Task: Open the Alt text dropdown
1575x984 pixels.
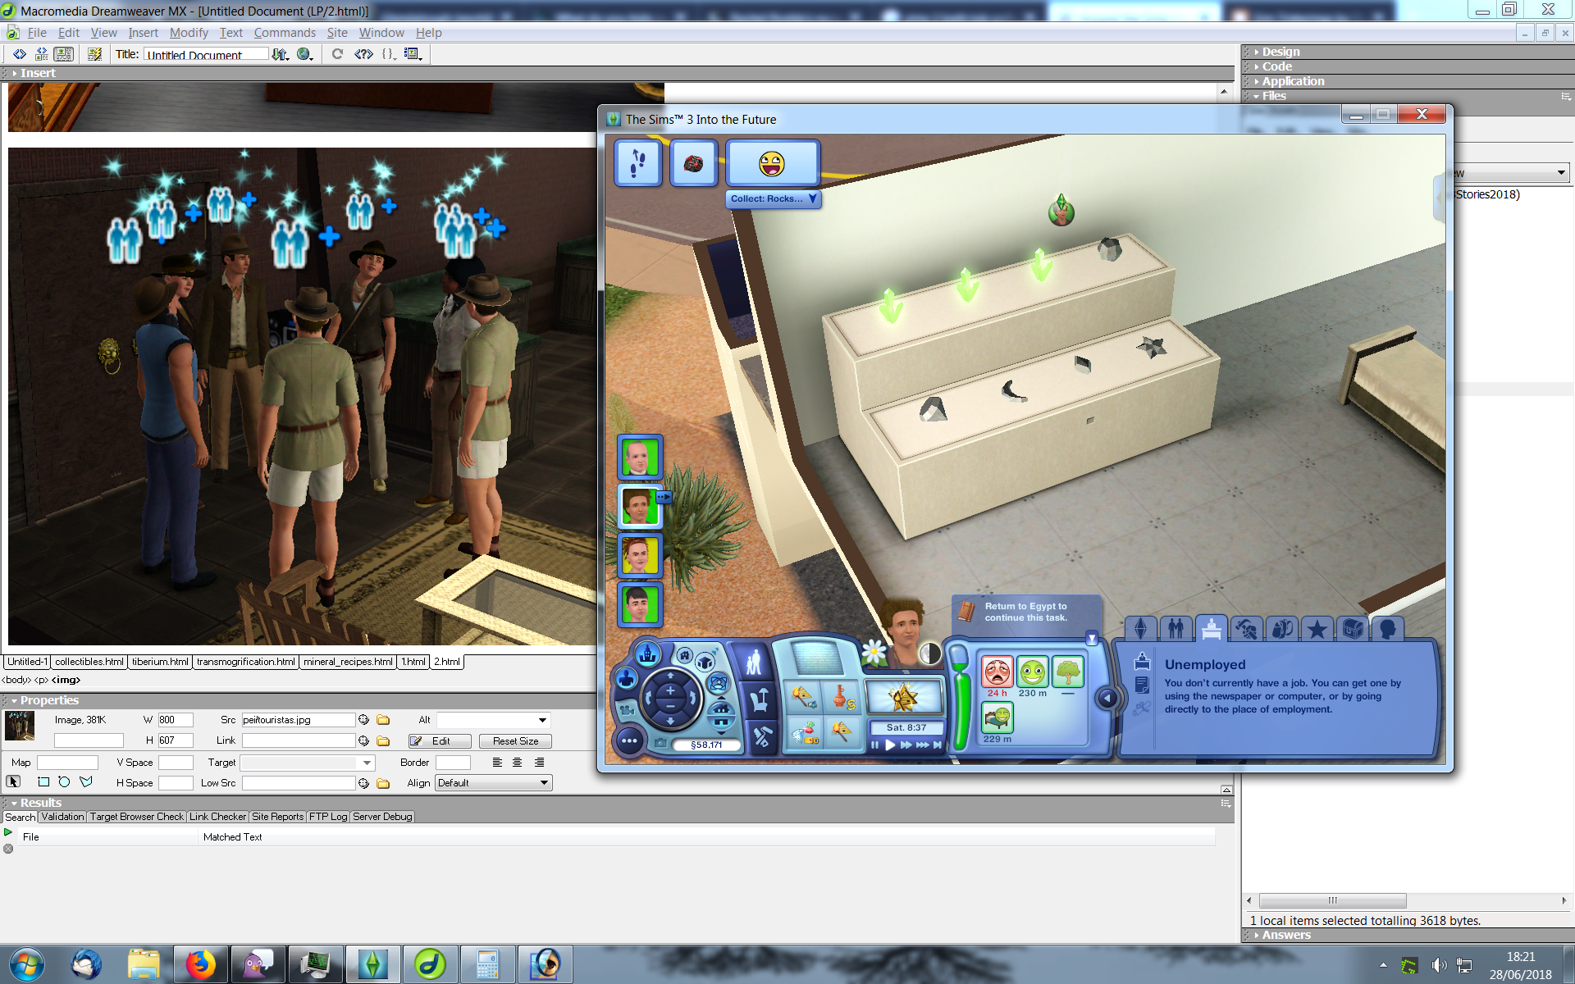Action: point(542,720)
